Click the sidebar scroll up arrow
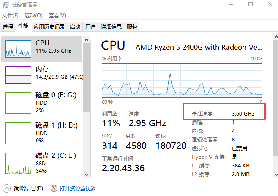 click(86, 40)
